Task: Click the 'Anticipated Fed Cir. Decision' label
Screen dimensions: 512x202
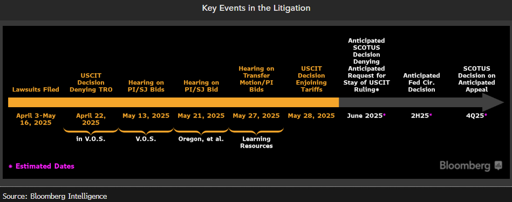Action: coord(421,82)
